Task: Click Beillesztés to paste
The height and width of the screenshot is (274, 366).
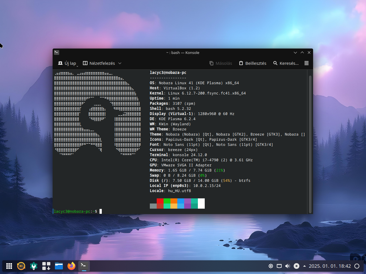Action: pos(253,63)
